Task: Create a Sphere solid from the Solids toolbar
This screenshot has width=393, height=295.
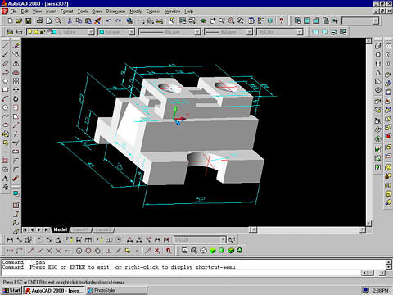Action: click(378, 55)
